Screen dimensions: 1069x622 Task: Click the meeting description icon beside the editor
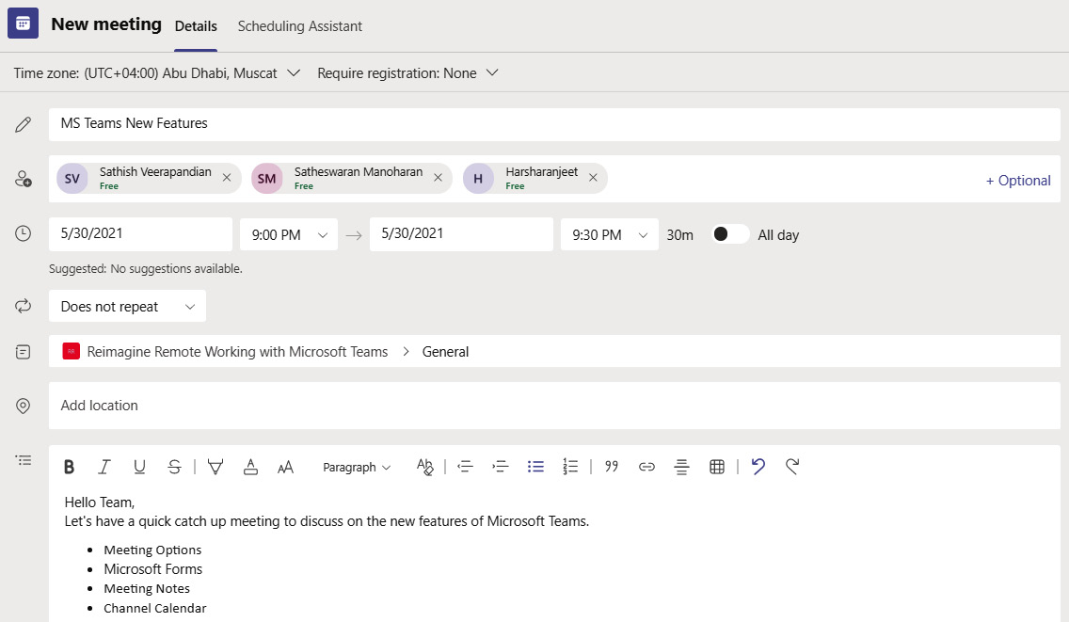pyautogui.click(x=24, y=460)
